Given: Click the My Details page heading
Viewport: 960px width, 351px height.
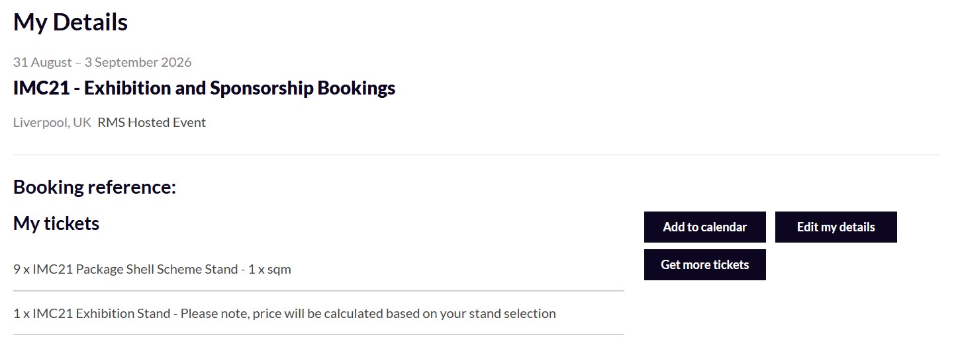Looking at the screenshot, I should pyautogui.click(x=70, y=22).
